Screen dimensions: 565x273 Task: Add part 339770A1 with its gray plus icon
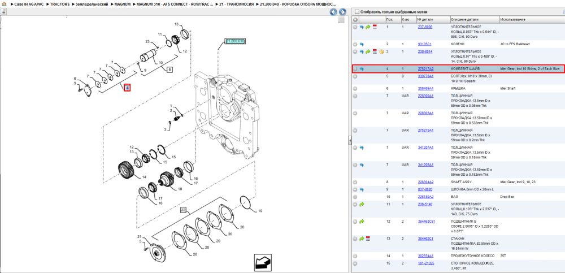click(355, 76)
